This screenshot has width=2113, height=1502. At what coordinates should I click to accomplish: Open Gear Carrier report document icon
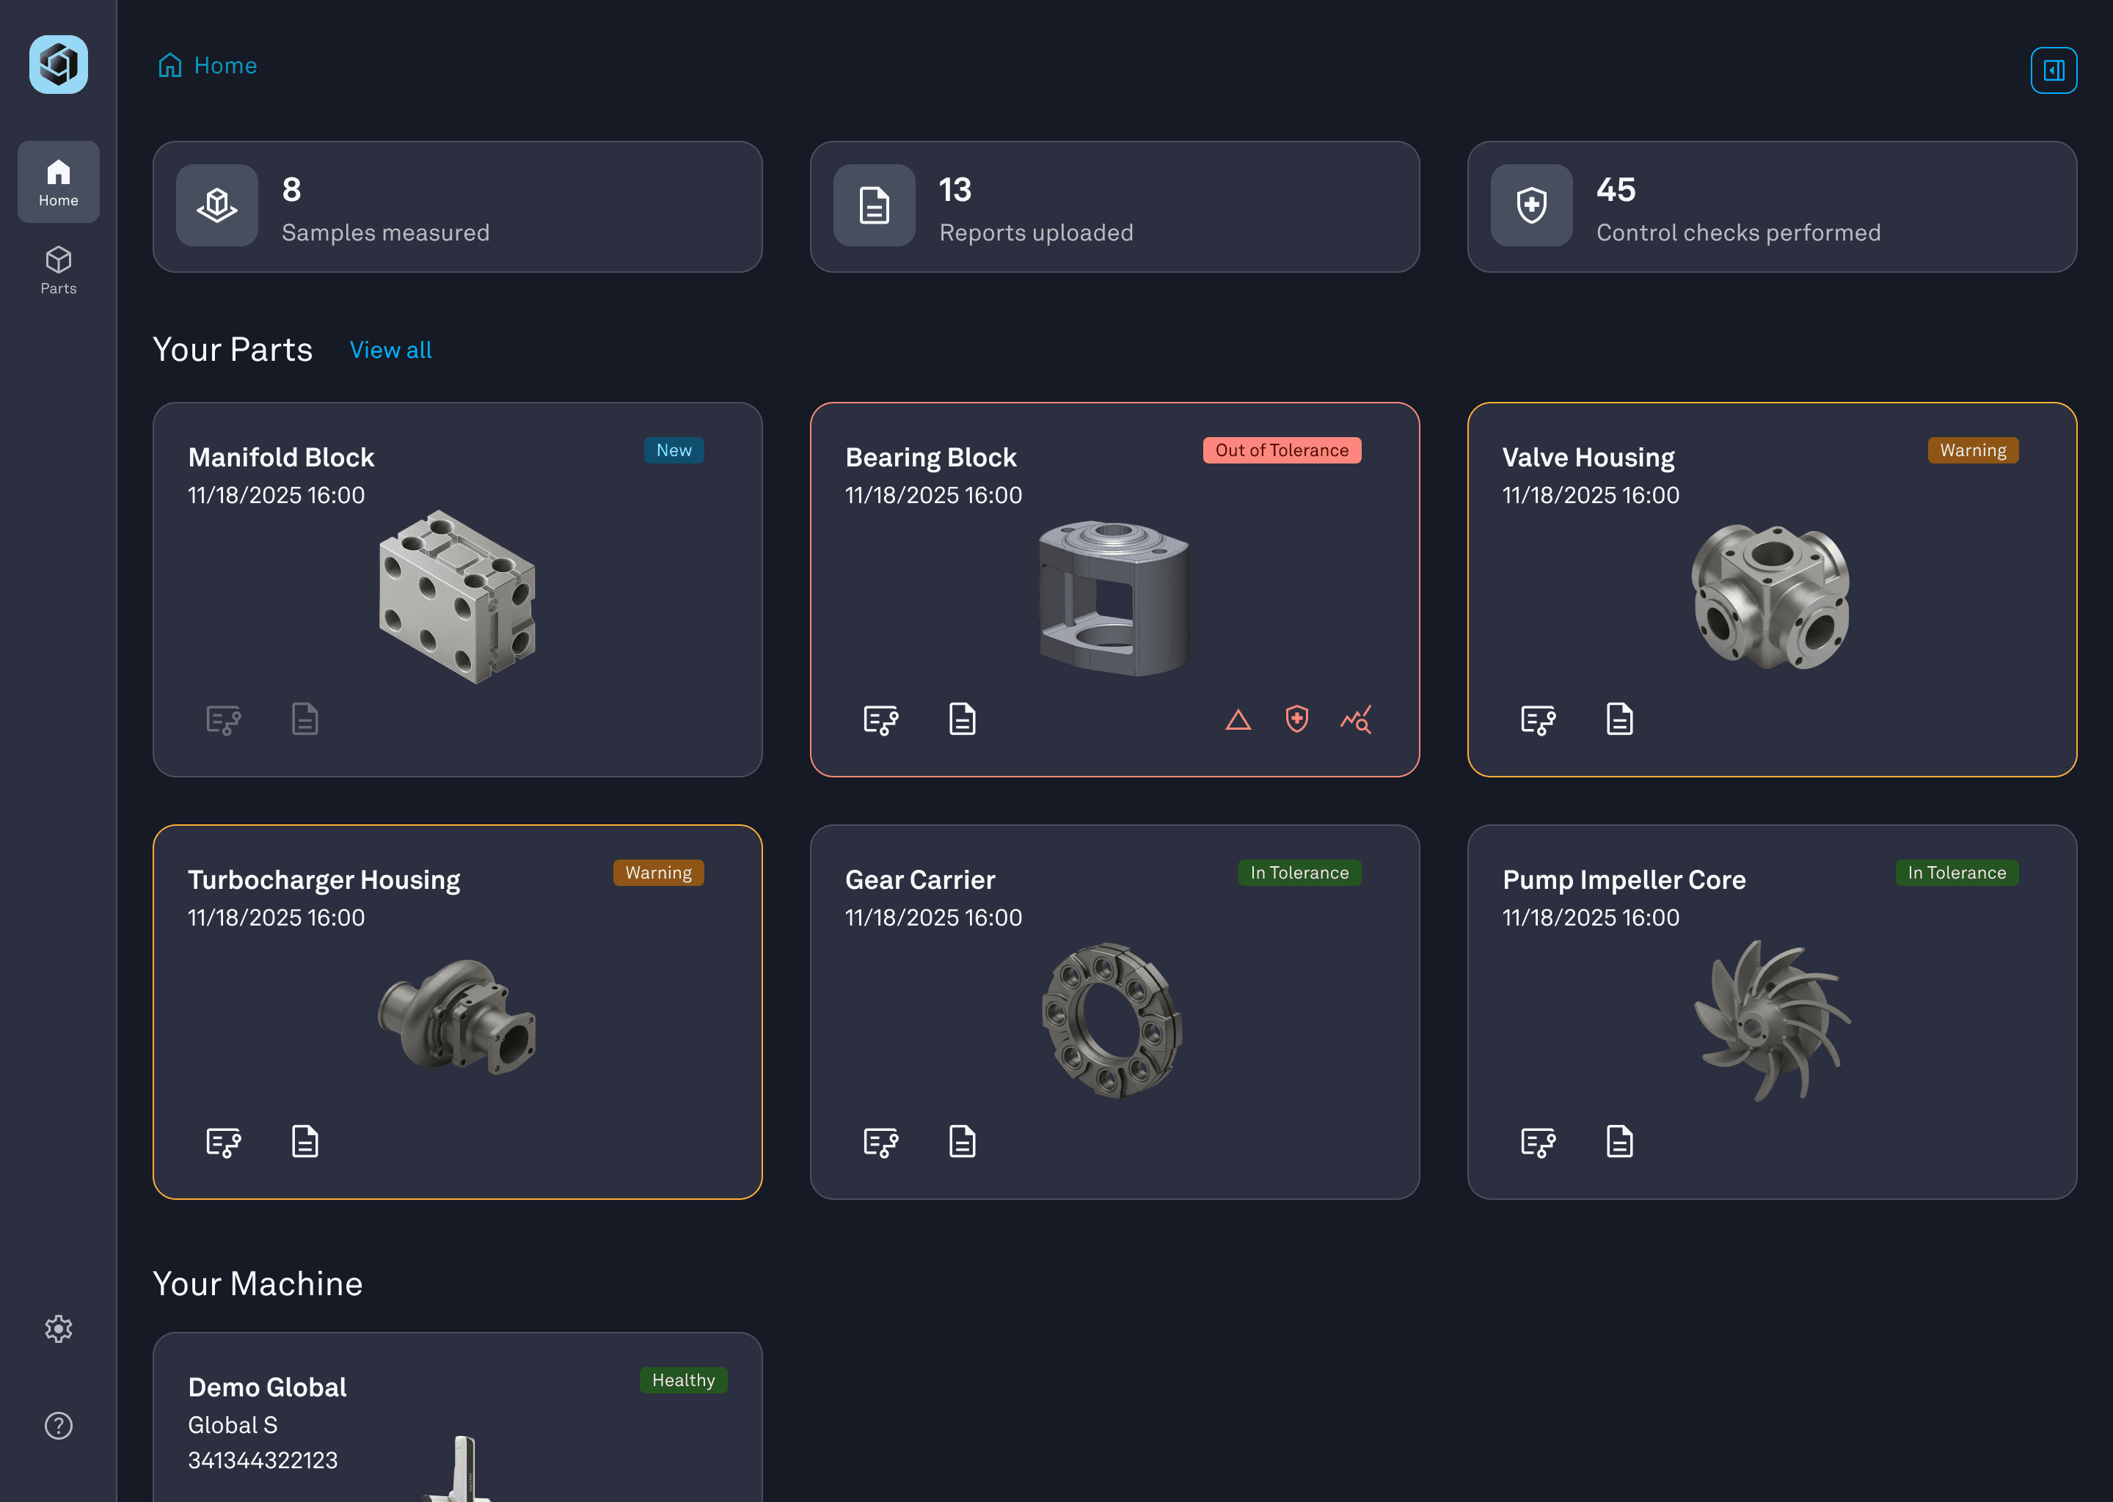(962, 1142)
